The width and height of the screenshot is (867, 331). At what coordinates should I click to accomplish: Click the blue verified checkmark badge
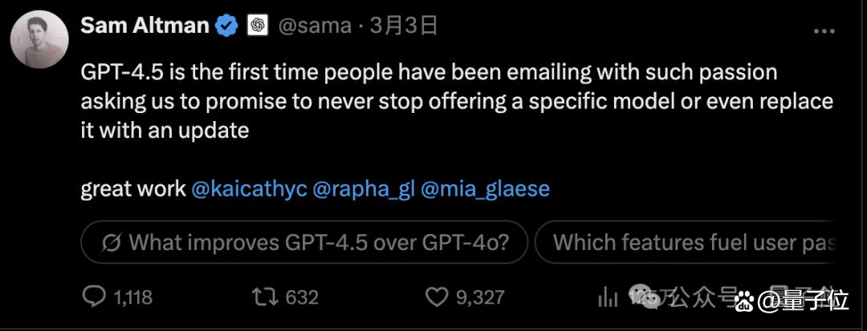(x=226, y=26)
